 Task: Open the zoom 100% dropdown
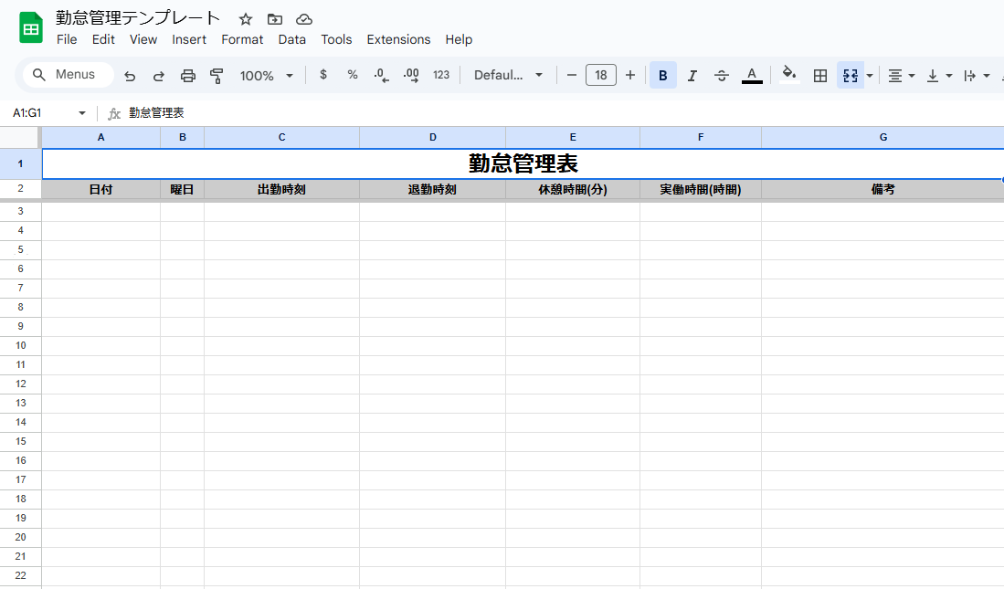click(x=266, y=76)
